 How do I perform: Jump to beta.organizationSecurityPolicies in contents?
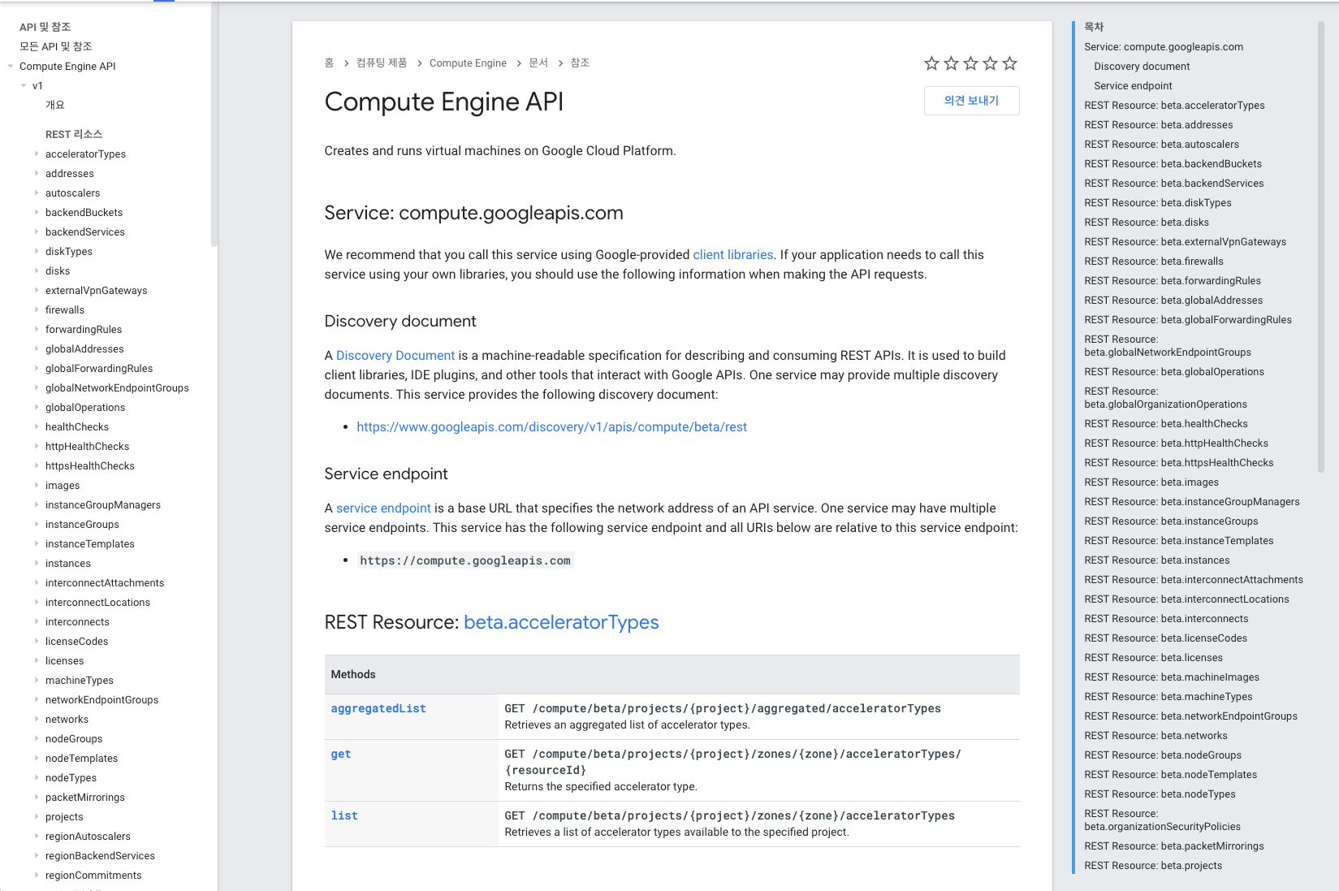(x=1163, y=820)
